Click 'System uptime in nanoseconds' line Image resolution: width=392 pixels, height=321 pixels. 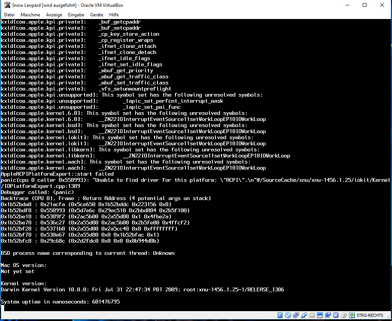(60, 302)
